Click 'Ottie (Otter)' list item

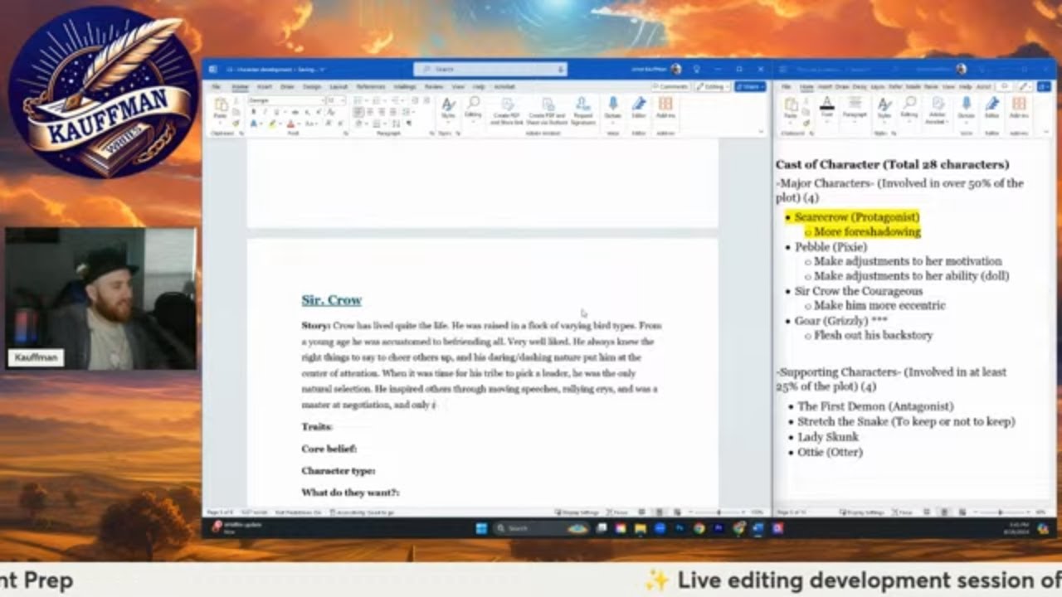pos(830,452)
